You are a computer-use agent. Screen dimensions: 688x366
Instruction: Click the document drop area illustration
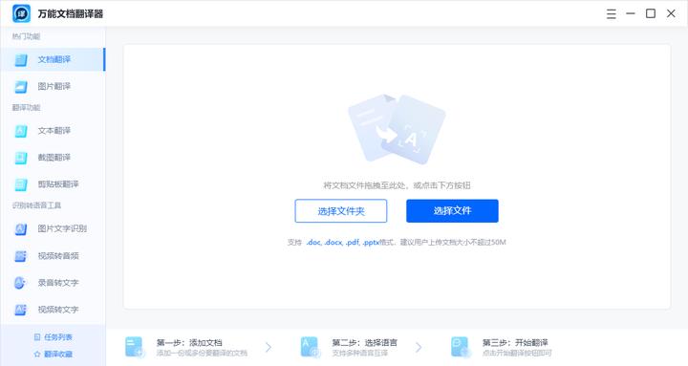[397, 129]
